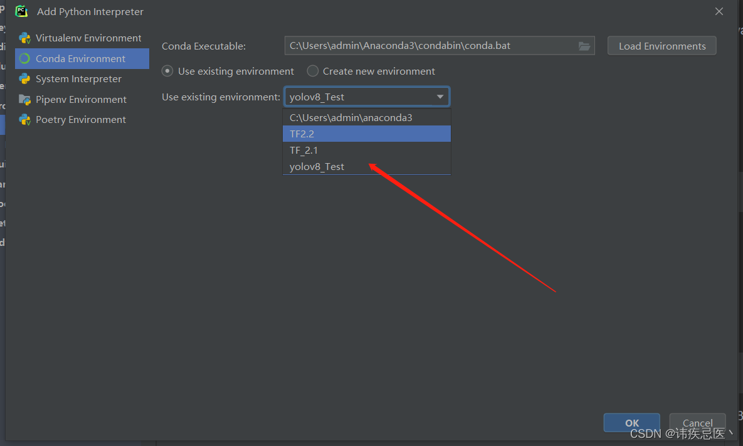Pick C:\Users\admin\anaconda3 from the list
Screen dimensions: 743x446
[367, 117]
